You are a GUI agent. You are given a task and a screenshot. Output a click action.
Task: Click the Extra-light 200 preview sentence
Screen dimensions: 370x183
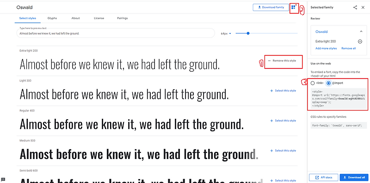click(x=120, y=64)
